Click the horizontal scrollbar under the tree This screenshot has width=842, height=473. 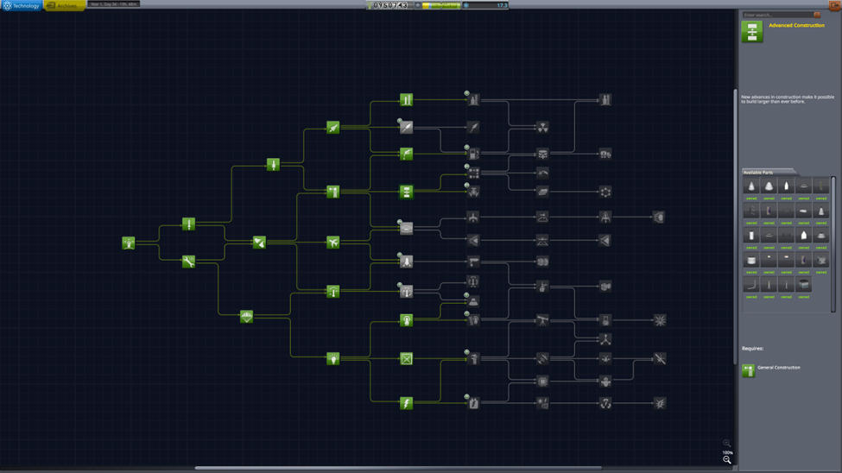(x=398, y=468)
